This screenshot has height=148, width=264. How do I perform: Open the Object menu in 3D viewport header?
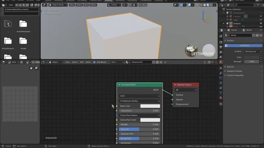[x=93, y=5]
